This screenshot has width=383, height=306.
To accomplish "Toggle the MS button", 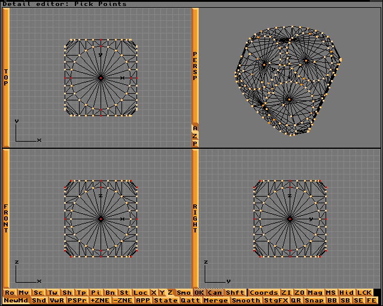I will (x=331, y=292).
